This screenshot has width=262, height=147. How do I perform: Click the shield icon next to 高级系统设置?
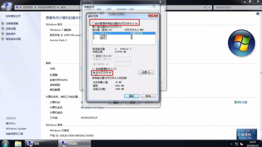tap(3, 39)
